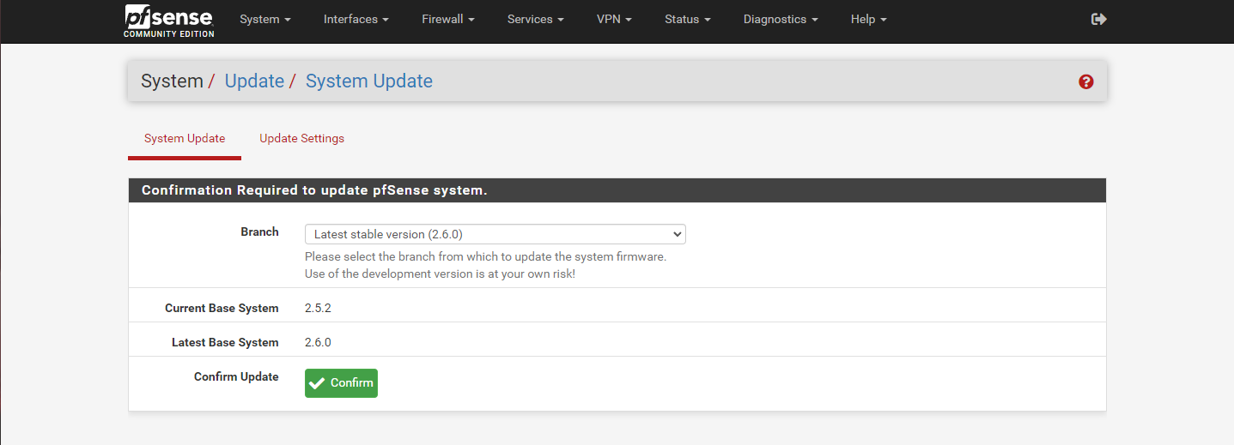Click the Current Base System value 2.5.2
1234x445 pixels.
[318, 308]
